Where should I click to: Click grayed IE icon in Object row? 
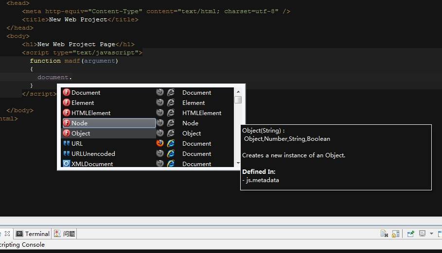click(x=171, y=133)
